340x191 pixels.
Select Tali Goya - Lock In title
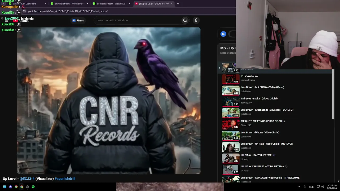coord(259,98)
